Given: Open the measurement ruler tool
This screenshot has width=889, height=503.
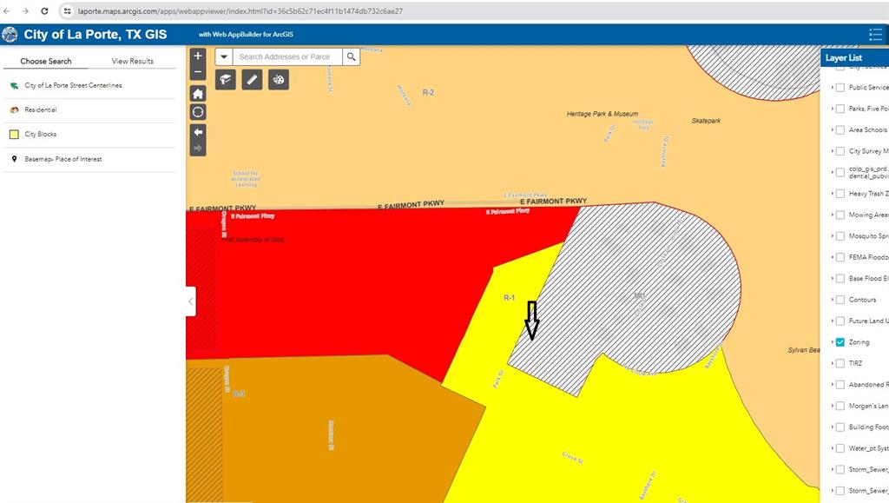Looking at the screenshot, I should pyautogui.click(x=252, y=80).
